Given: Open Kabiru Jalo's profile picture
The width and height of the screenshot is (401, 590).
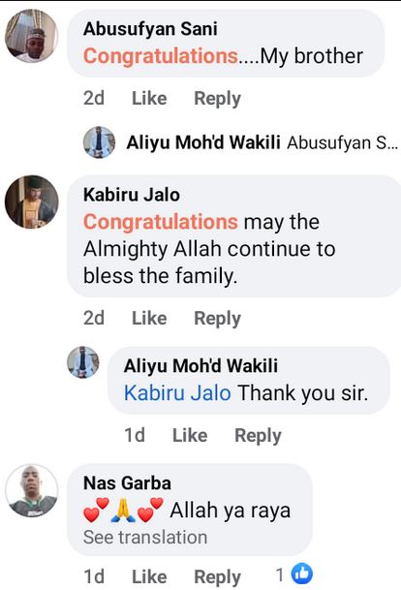Looking at the screenshot, I should (32, 202).
